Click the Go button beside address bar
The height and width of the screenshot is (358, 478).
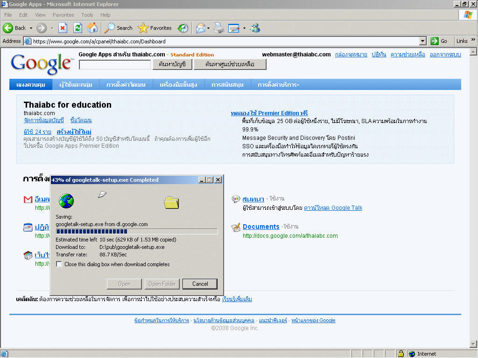click(x=439, y=41)
